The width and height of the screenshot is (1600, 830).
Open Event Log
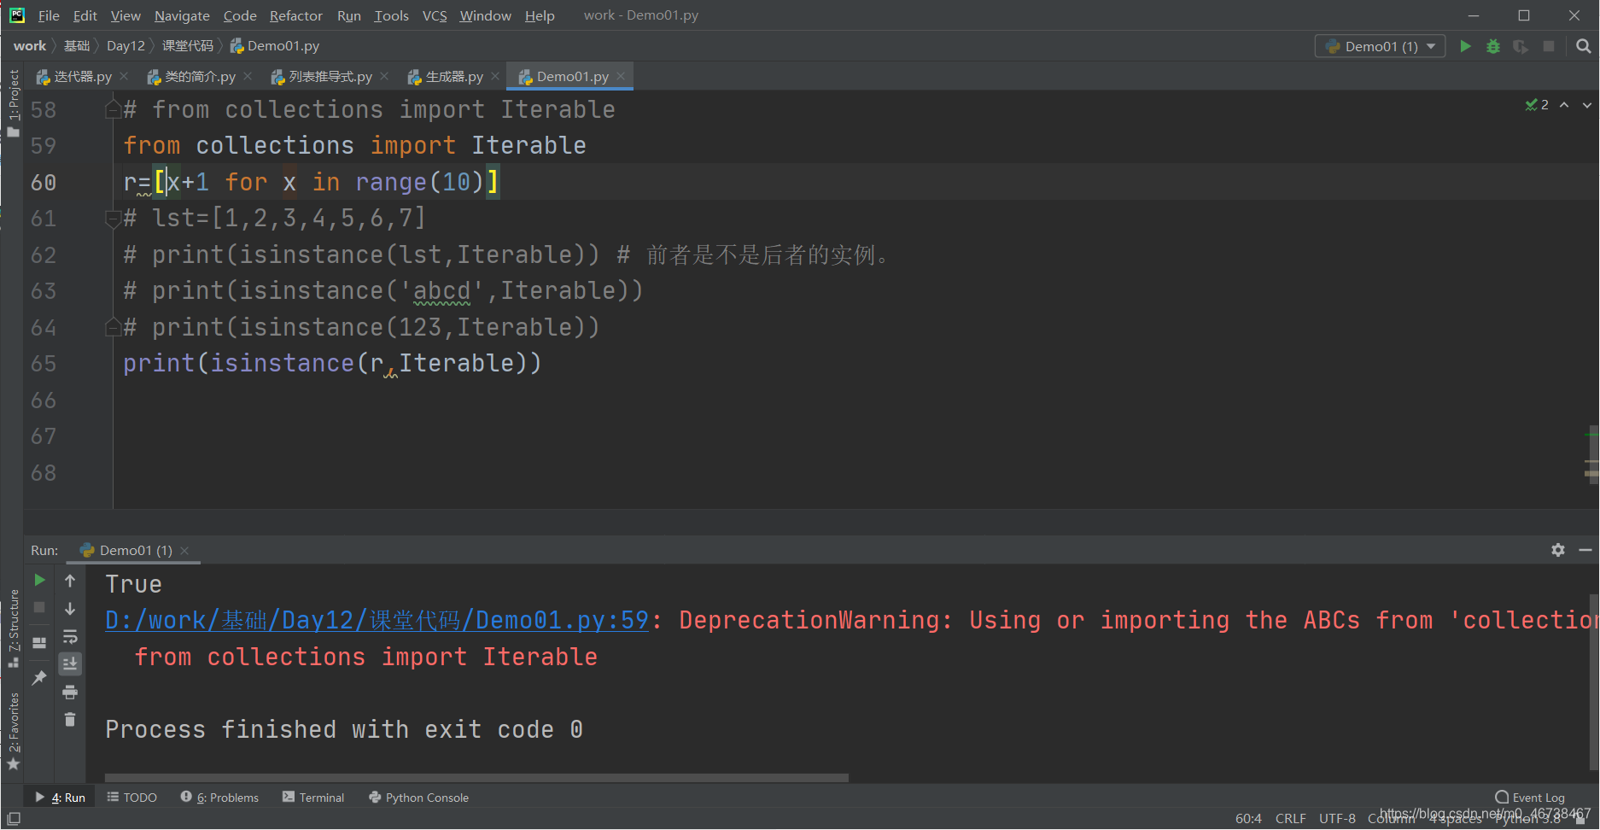click(x=1530, y=798)
